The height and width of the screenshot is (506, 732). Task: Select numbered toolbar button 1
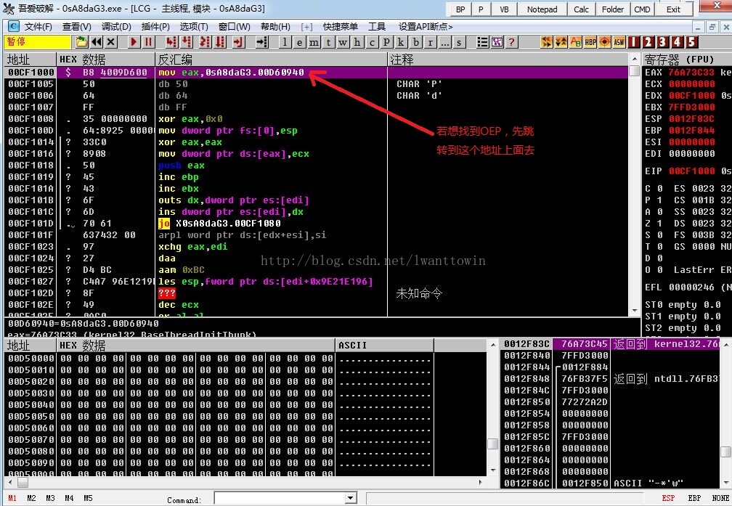click(x=633, y=42)
